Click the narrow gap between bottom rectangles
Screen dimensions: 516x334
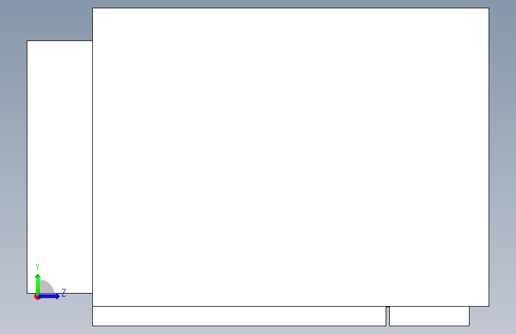point(387,317)
